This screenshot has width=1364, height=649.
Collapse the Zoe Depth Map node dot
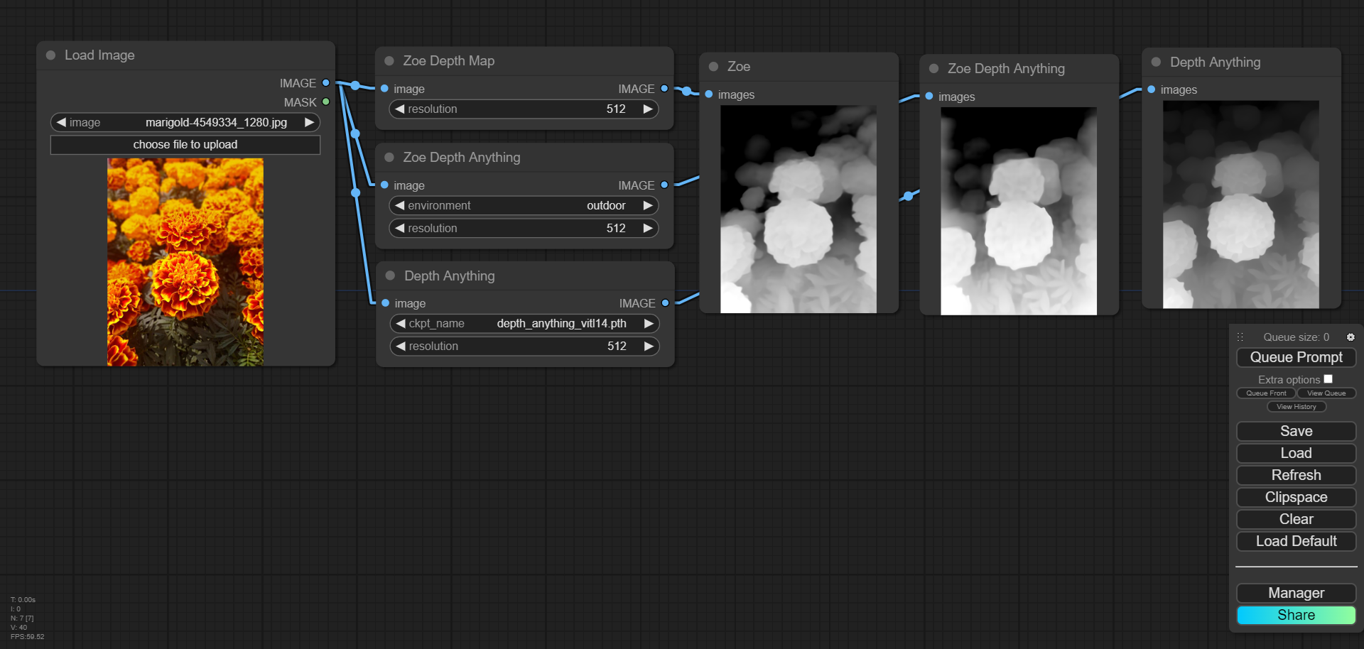click(389, 61)
